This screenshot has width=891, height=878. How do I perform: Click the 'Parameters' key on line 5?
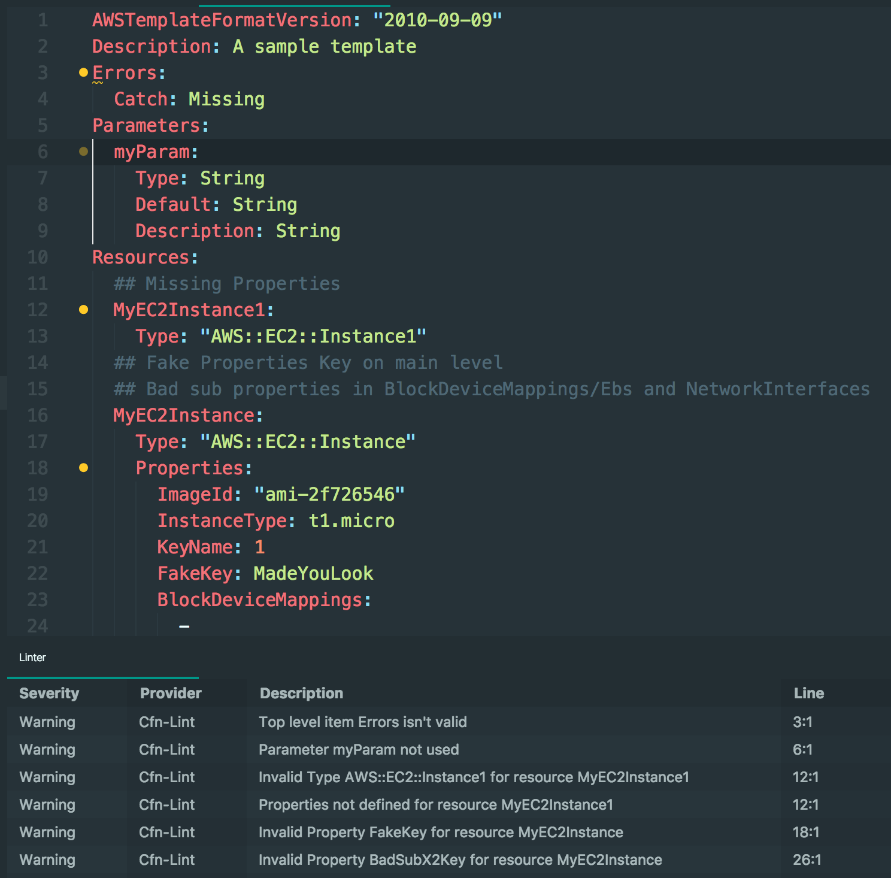(x=146, y=125)
